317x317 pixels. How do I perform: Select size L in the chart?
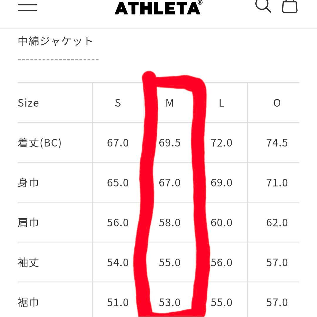click(222, 103)
